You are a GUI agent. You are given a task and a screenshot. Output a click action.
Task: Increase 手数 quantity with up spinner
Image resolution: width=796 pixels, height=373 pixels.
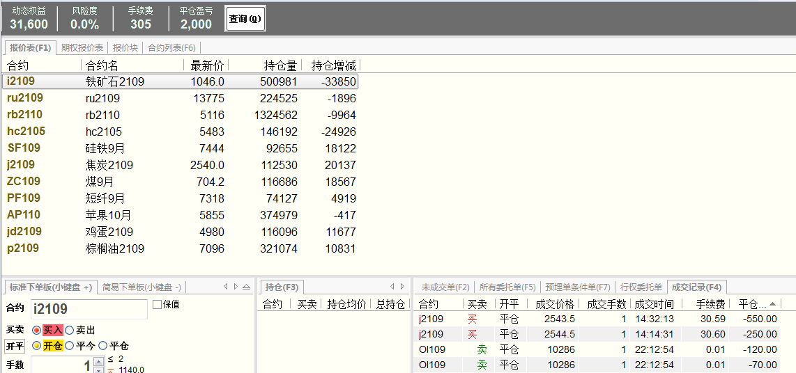[98, 361]
